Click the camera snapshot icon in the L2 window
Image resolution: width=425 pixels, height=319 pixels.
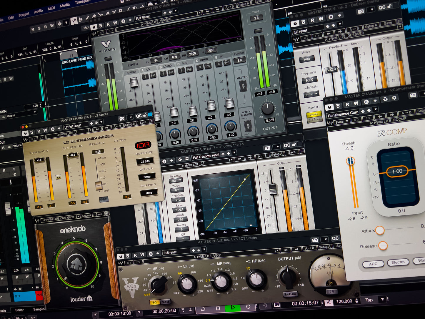[122, 119]
